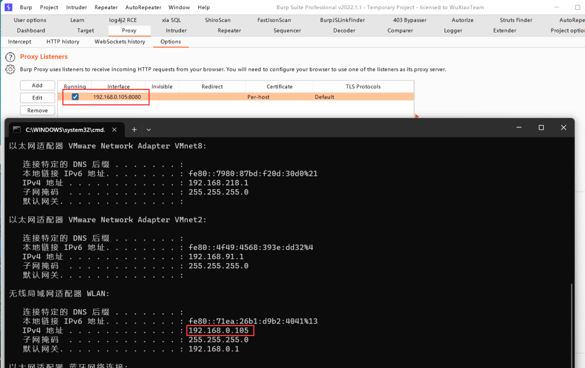Switch to the Learn tab
The height and width of the screenshot is (368, 585).
click(77, 20)
